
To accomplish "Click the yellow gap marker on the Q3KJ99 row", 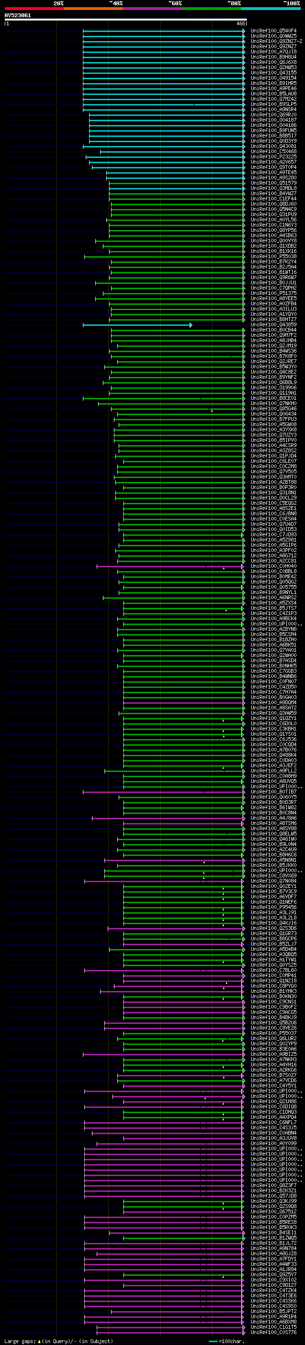I will (223, 1203).
